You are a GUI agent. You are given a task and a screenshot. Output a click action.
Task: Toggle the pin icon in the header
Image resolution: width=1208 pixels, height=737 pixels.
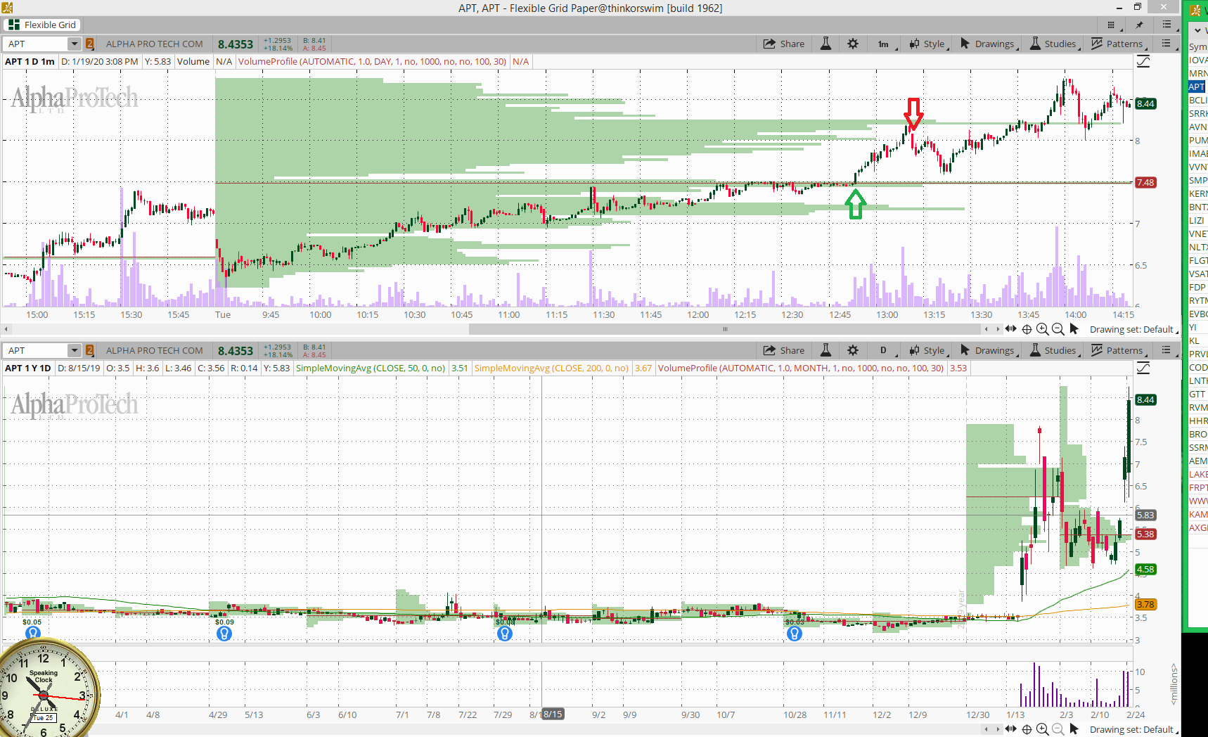tap(1139, 25)
